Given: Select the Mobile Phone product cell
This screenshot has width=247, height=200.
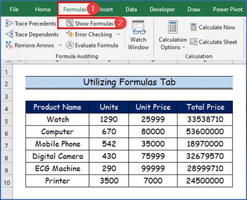Looking at the screenshot, I should (57, 144).
